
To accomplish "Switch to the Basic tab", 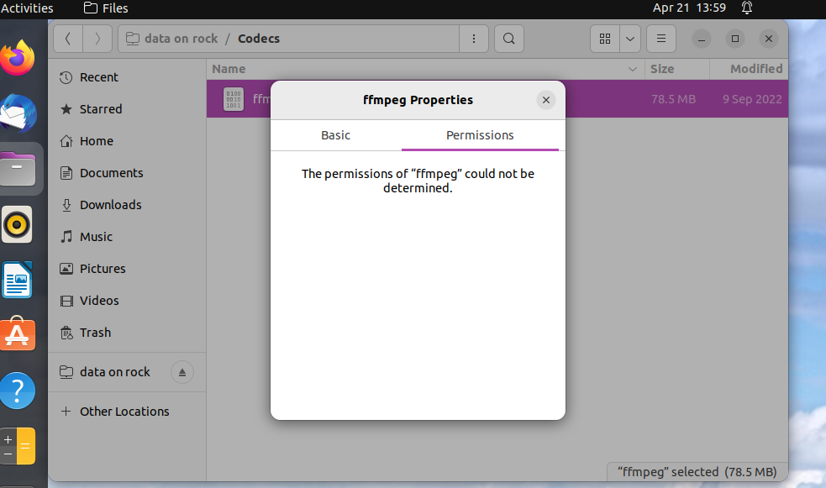I will 335,135.
